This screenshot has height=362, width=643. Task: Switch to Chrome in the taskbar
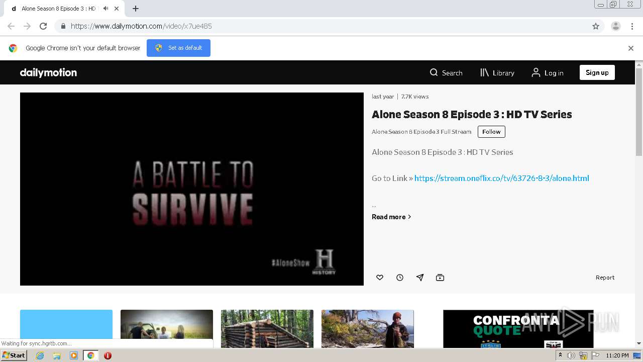pyautogui.click(x=90, y=355)
